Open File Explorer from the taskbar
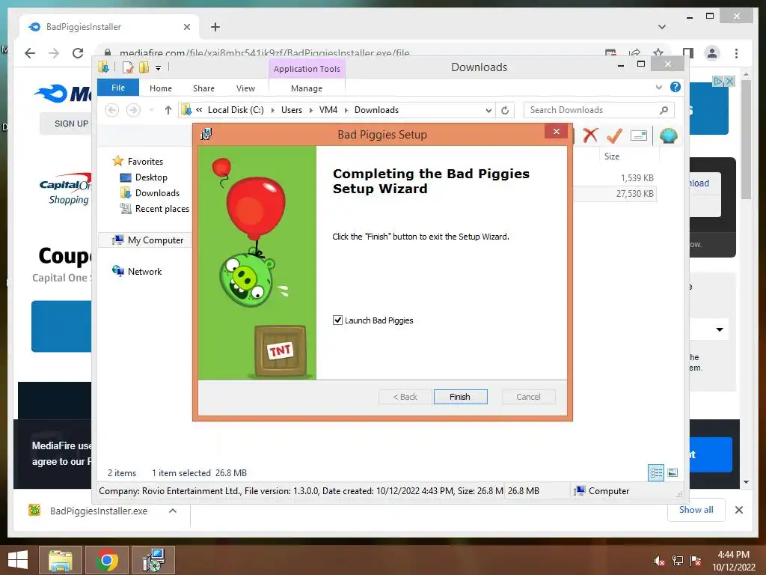Viewport: 766px width, 575px height. pyautogui.click(x=60, y=560)
